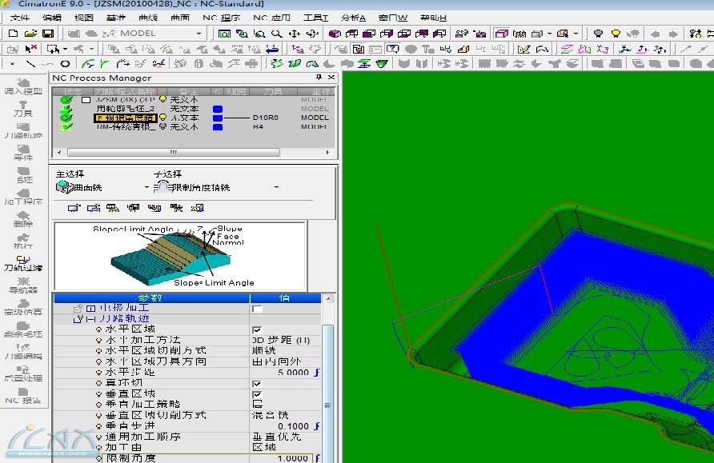The height and width of the screenshot is (463, 714).
Task: Click the Open file folder icon
Action: click(30, 34)
